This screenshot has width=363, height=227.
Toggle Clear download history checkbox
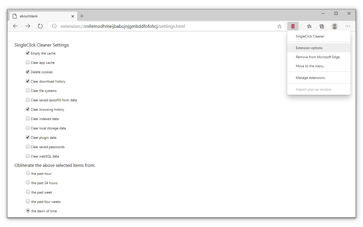coord(28,81)
